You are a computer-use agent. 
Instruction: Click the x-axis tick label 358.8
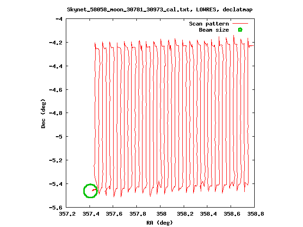(x=256, y=214)
